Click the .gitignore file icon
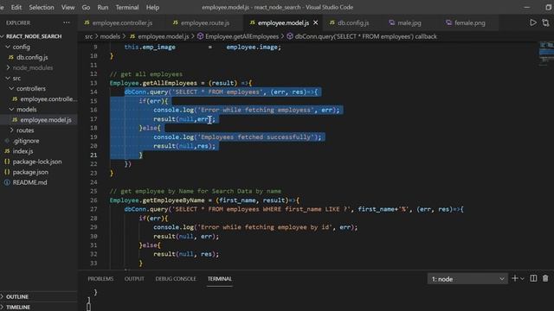Viewport: 554px width, 311px height. [x=7, y=141]
